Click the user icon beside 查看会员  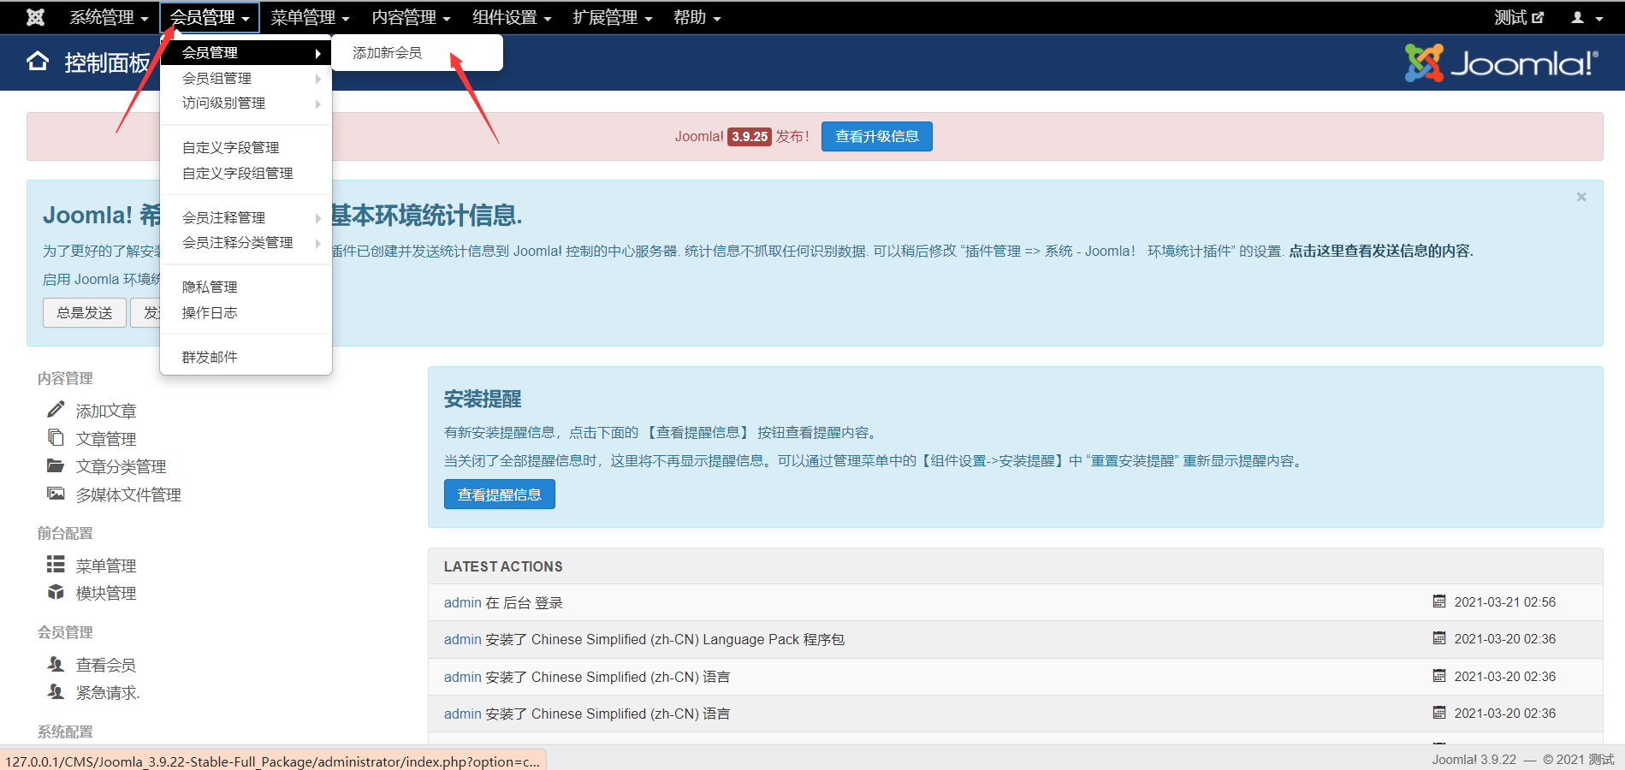[55, 664]
